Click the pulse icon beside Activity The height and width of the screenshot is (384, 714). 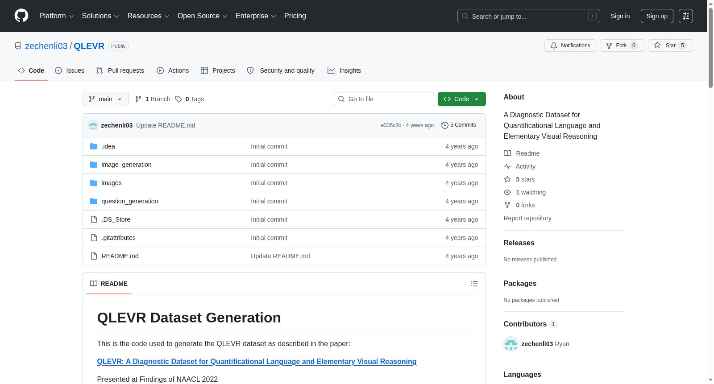click(x=507, y=166)
